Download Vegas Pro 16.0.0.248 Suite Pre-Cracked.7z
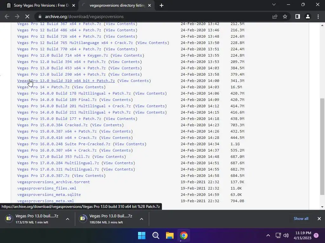This screenshot has height=243, width=325. pos(63,144)
